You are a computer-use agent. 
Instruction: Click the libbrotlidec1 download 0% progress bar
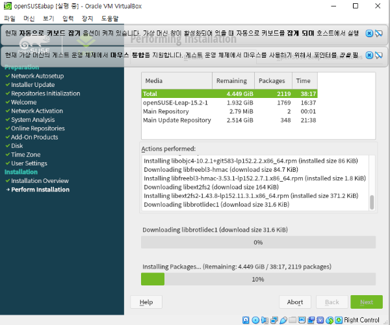coord(258,242)
